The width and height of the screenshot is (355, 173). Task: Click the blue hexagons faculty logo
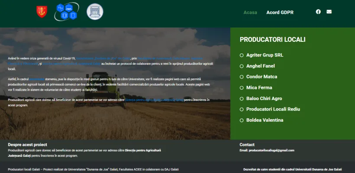(x=67, y=12)
